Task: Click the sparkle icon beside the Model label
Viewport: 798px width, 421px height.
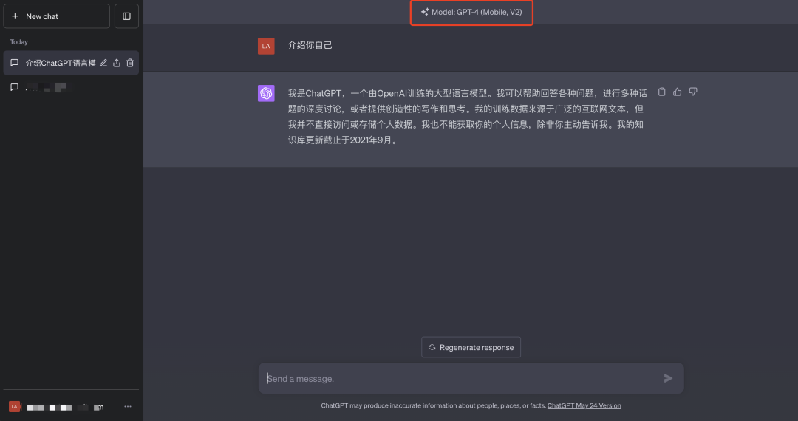Action: coord(425,12)
